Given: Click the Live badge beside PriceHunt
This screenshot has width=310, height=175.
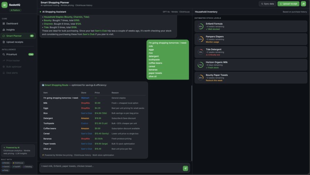Looking at the screenshot, I should point(31,54).
